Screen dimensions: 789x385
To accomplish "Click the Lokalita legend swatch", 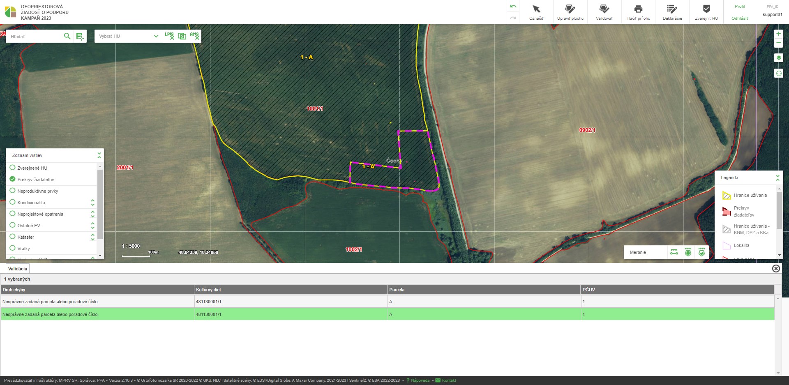I will click(x=727, y=246).
